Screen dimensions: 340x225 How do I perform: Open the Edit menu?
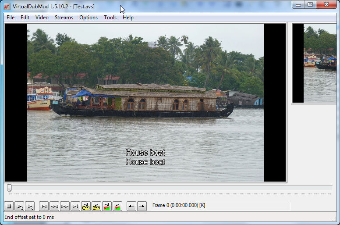click(25, 18)
